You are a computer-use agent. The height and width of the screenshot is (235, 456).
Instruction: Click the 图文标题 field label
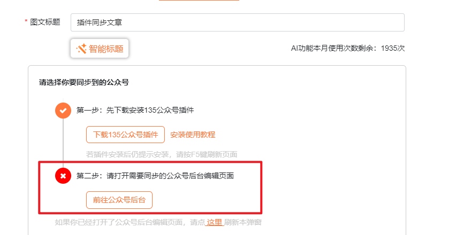tap(45, 22)
